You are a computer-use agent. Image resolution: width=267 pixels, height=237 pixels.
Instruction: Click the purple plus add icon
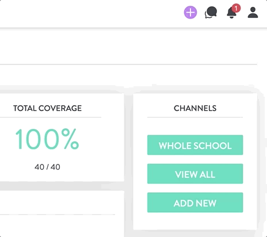pos(190,13)
